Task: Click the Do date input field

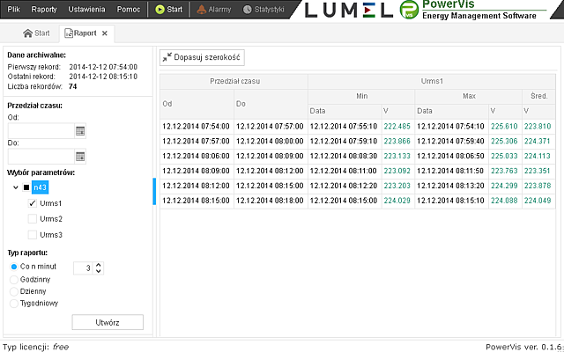Action: [41, 157]
